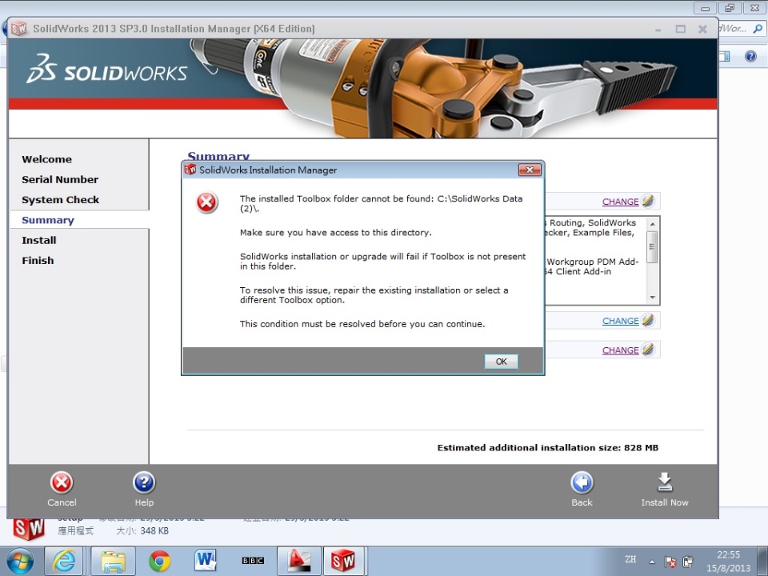
Task: Click the red error icon in dialog
Action: [206, 202]
